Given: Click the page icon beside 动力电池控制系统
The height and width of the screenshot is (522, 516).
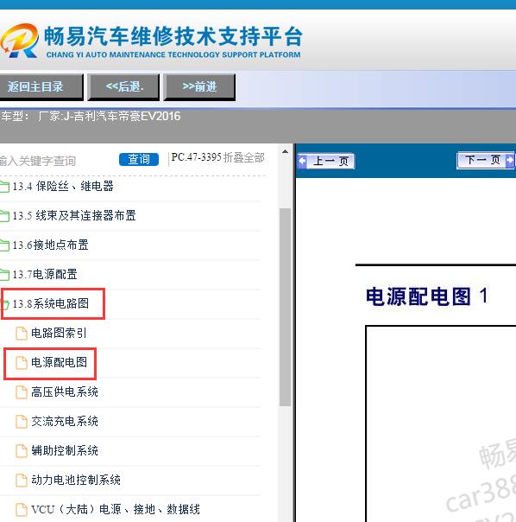Looking at the screenshot, I should [x=22, y=480].
